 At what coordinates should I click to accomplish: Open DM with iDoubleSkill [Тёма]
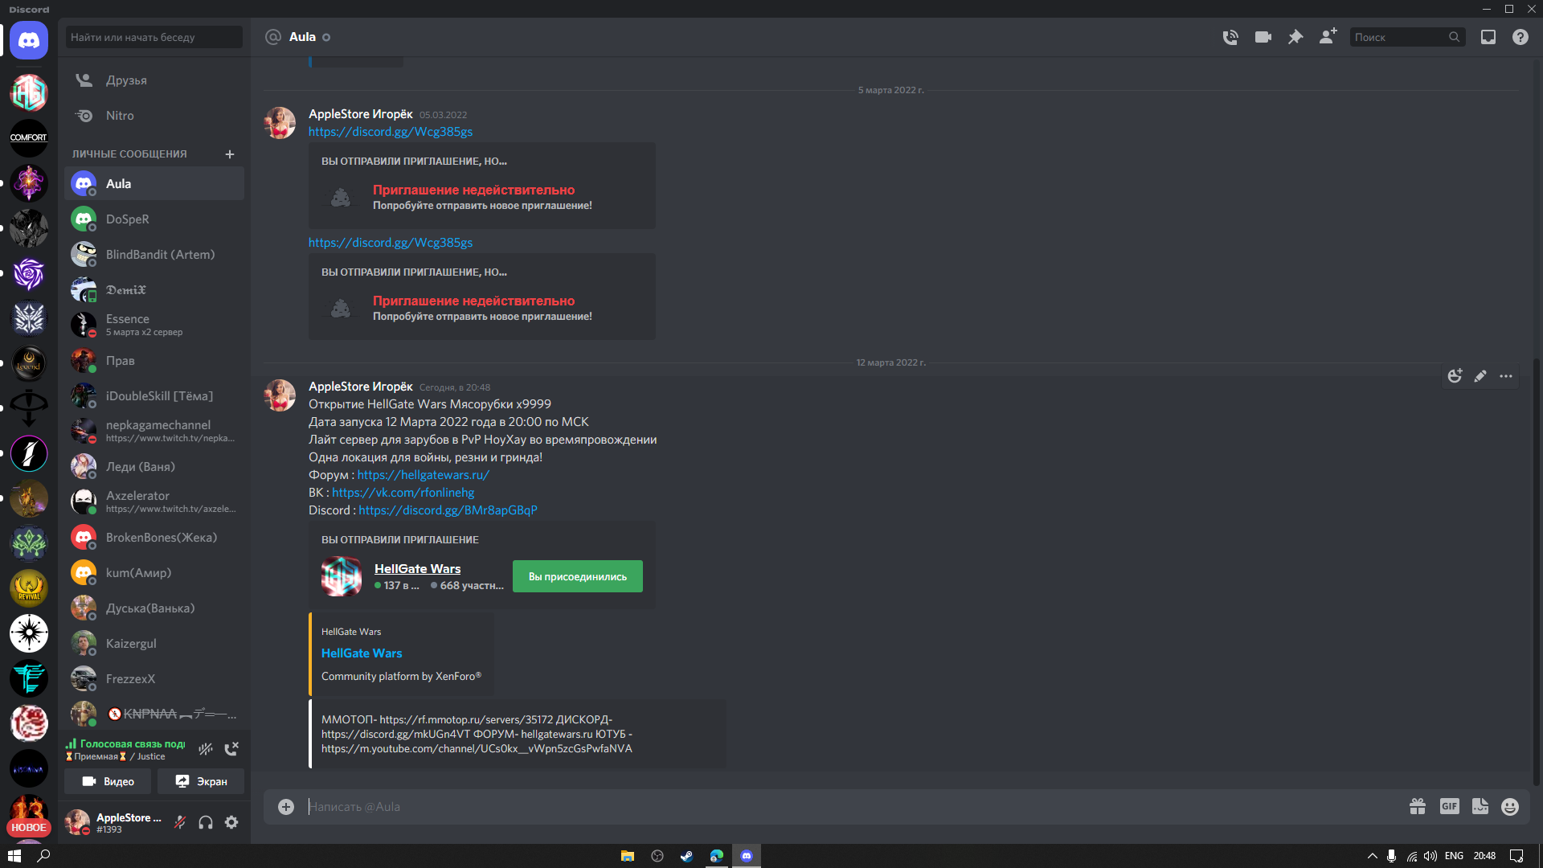pos(154,396)
